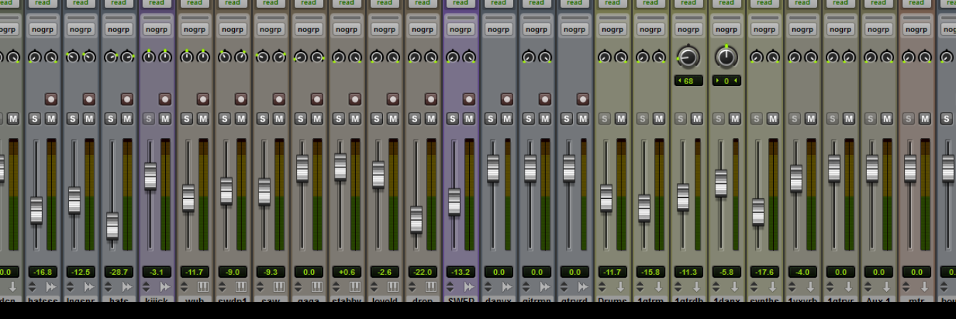Click the up/down arrows below the -9.3 readout
956x319 pixels.
tap(260, 286)
